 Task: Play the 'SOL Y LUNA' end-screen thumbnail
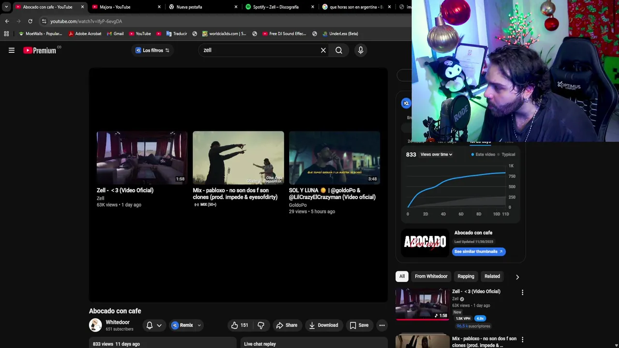pos(334,158)
